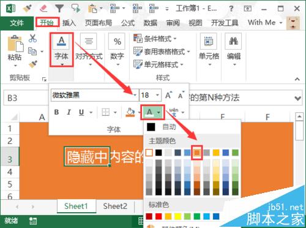Click the Name Box showing B3
This screenshot has height=228, width=306.
click(x=26, y=98)
